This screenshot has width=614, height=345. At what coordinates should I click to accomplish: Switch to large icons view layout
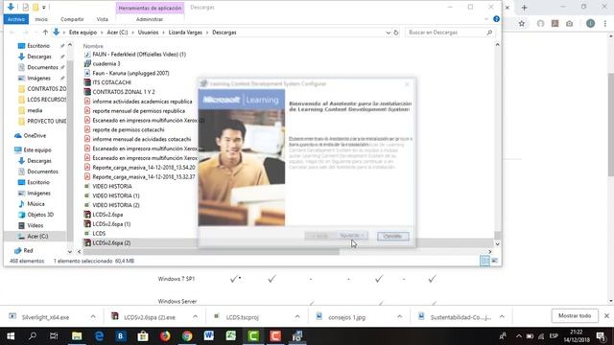click(x=495, y=261)
